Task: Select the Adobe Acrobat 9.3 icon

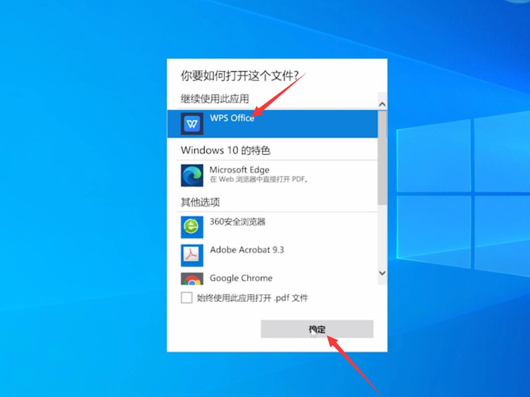Action: click(x=192, y=255)
